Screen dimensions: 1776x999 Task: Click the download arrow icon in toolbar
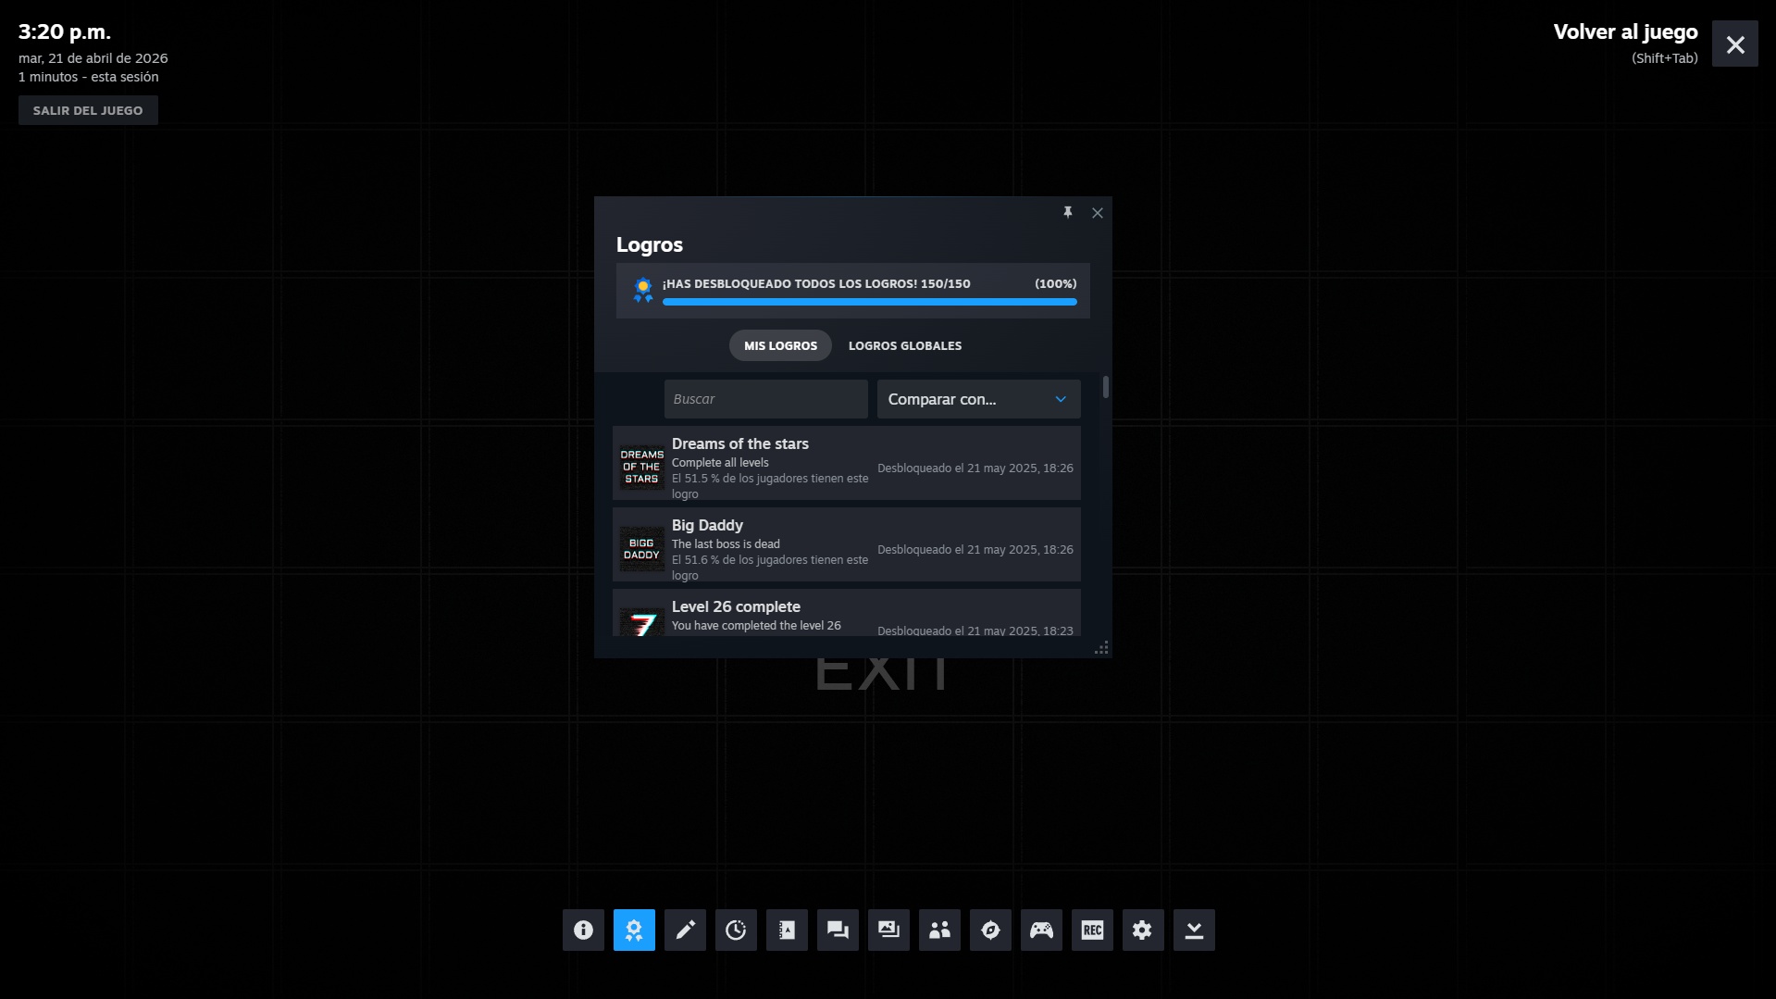click(1194, 930)
